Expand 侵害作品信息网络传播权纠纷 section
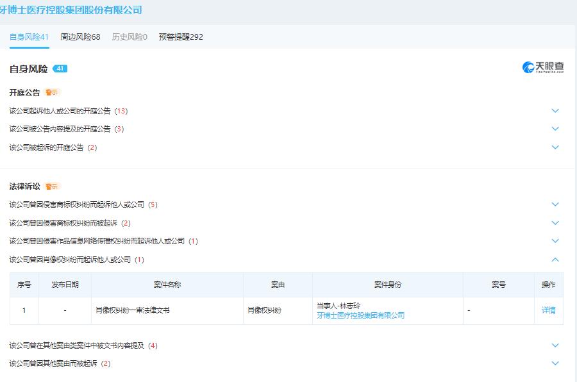This screenshot has width=577, height=382. click(x=555, y=241)
